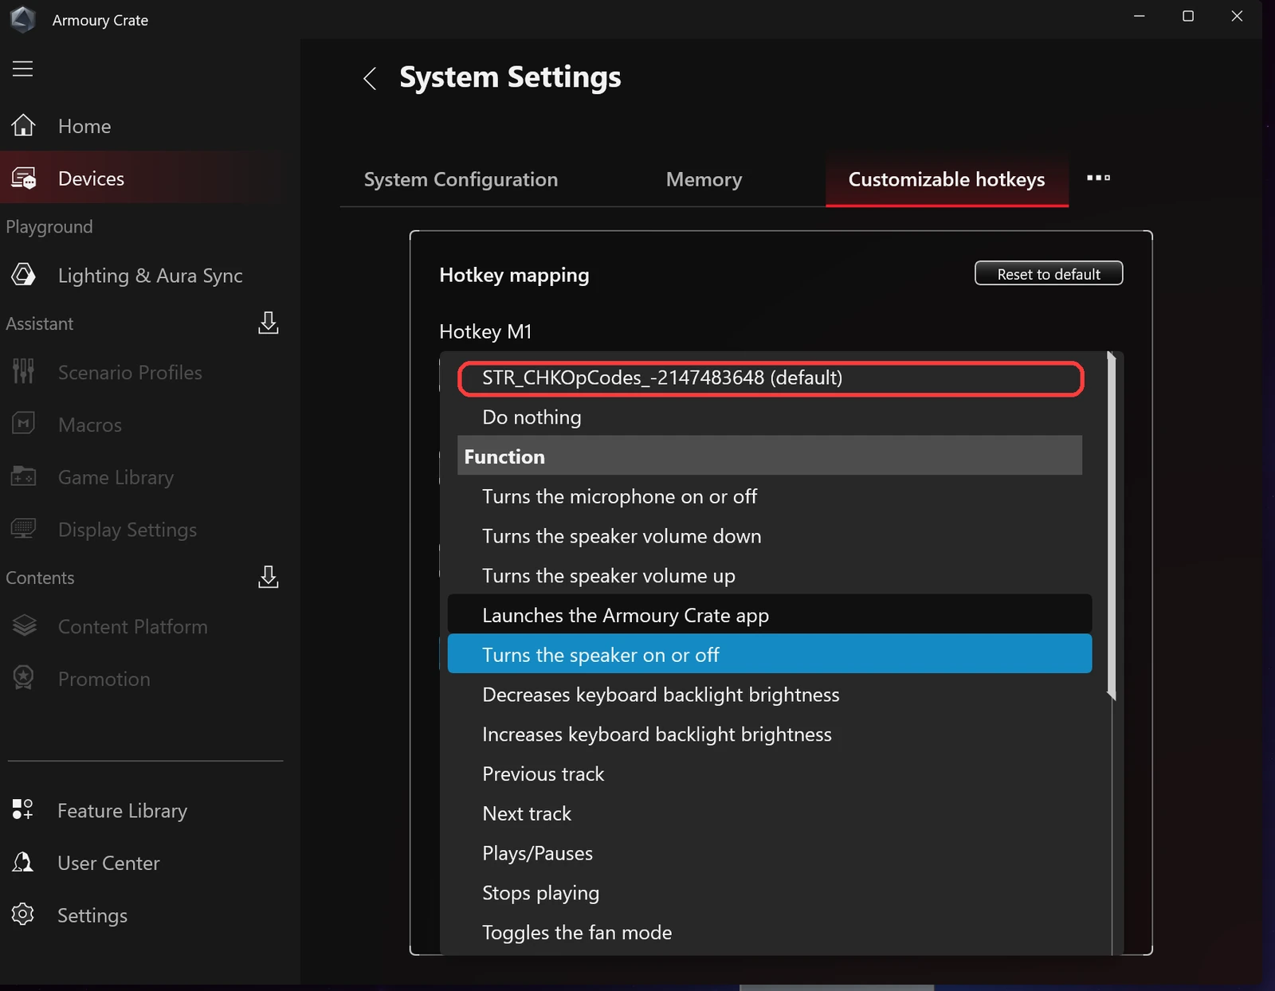Screen dimensions: 1275x991
Task: Click the Scenario Profiles label
Action: pyautogui.click(x=130, y=372)
